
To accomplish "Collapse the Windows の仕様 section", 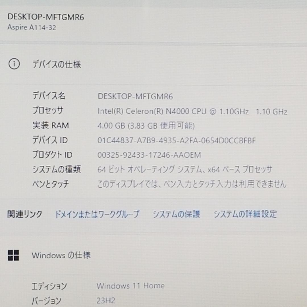I will click(62, 255).
